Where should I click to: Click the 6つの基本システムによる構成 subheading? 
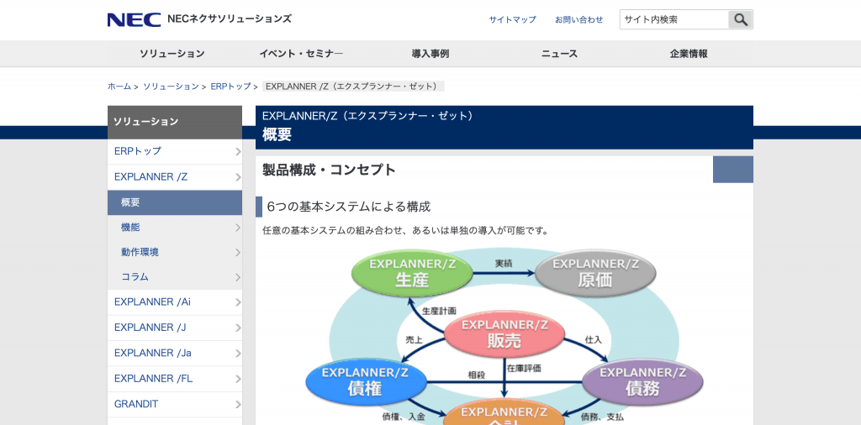point(348,207)
